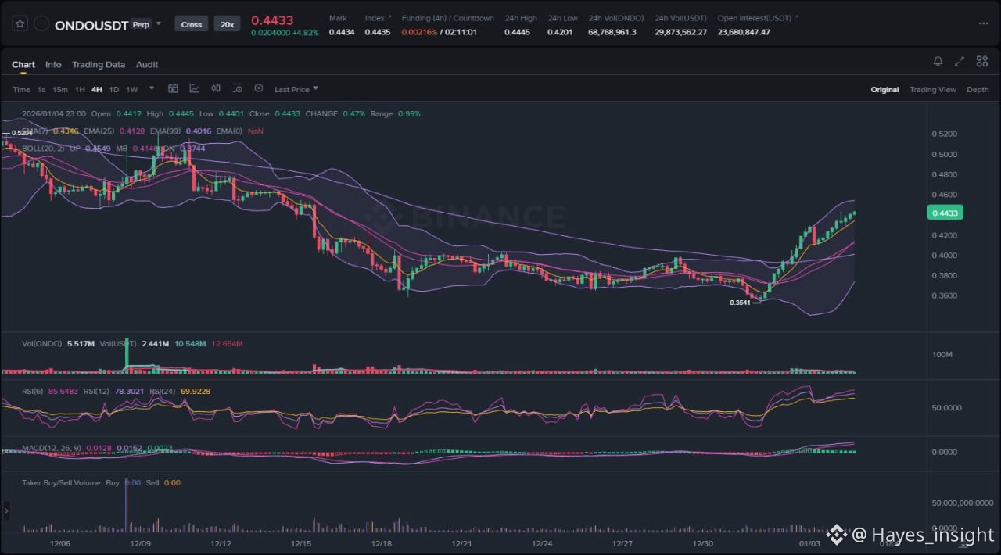1001x555 pixels.
Task: Open the Cross margin mode setting
Action: click(x=192, y=24)
